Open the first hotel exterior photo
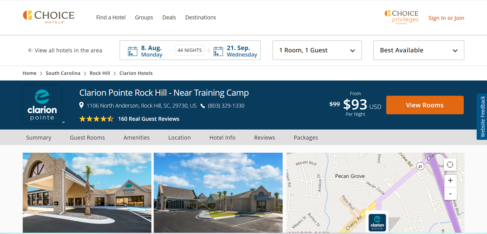Image resolution: width=487 pixels, height=234 pixels. point(87,192)
